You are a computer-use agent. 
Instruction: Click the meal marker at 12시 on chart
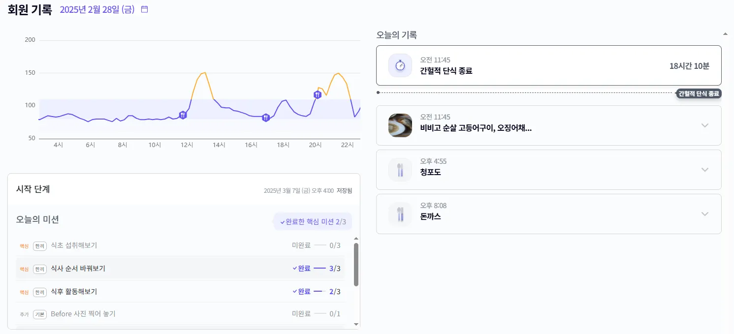pyautogui.click(x=183, y=115)
